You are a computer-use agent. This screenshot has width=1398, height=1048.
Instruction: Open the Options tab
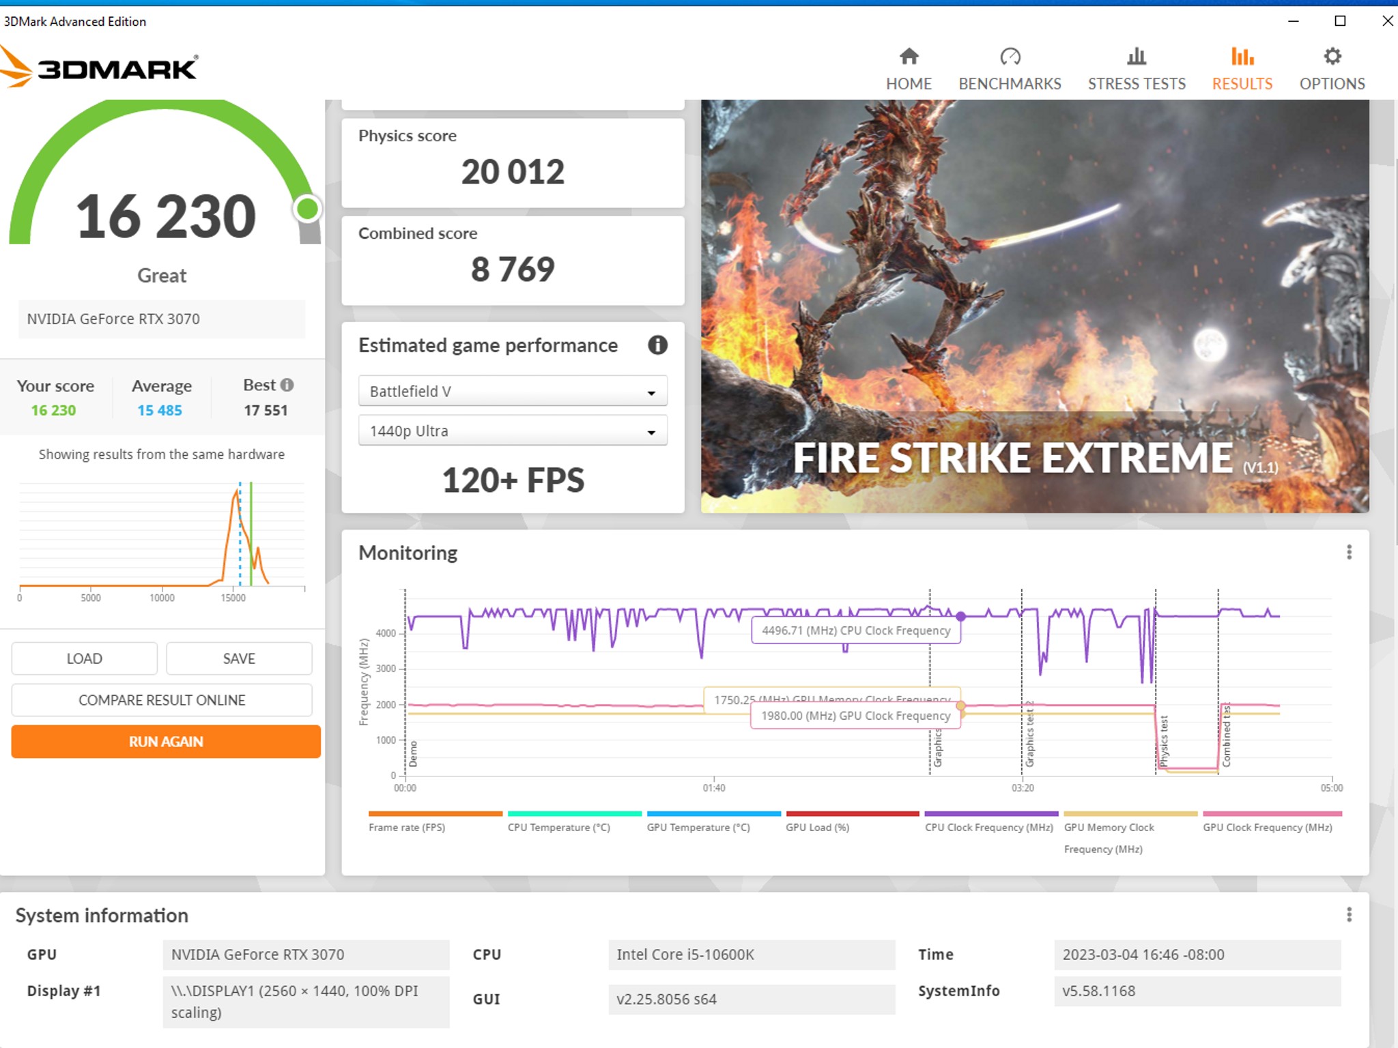[x=1332, y=70]
